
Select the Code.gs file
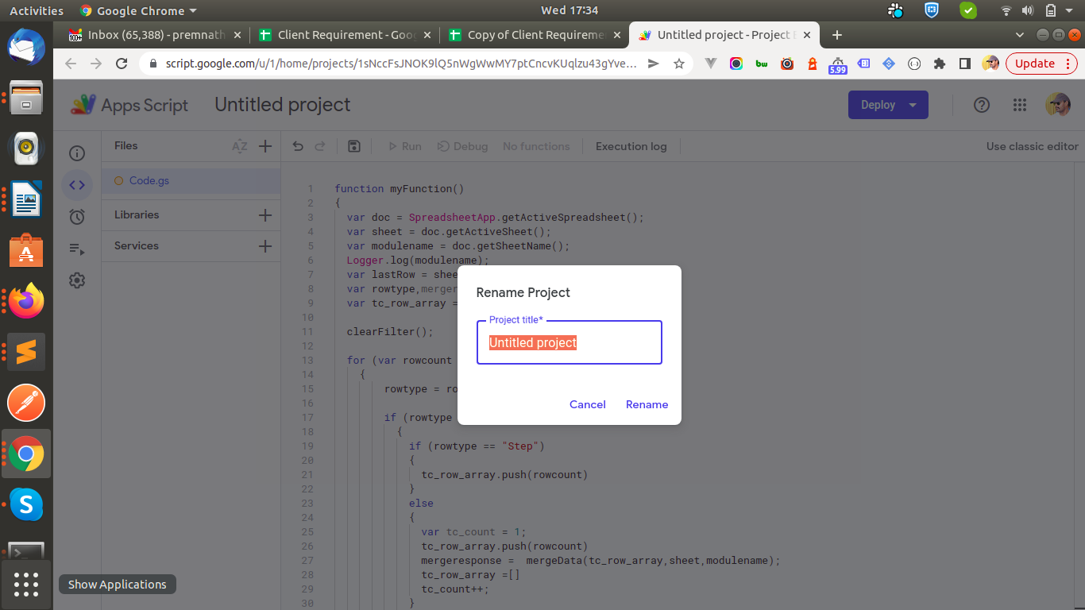pos(191,181)
